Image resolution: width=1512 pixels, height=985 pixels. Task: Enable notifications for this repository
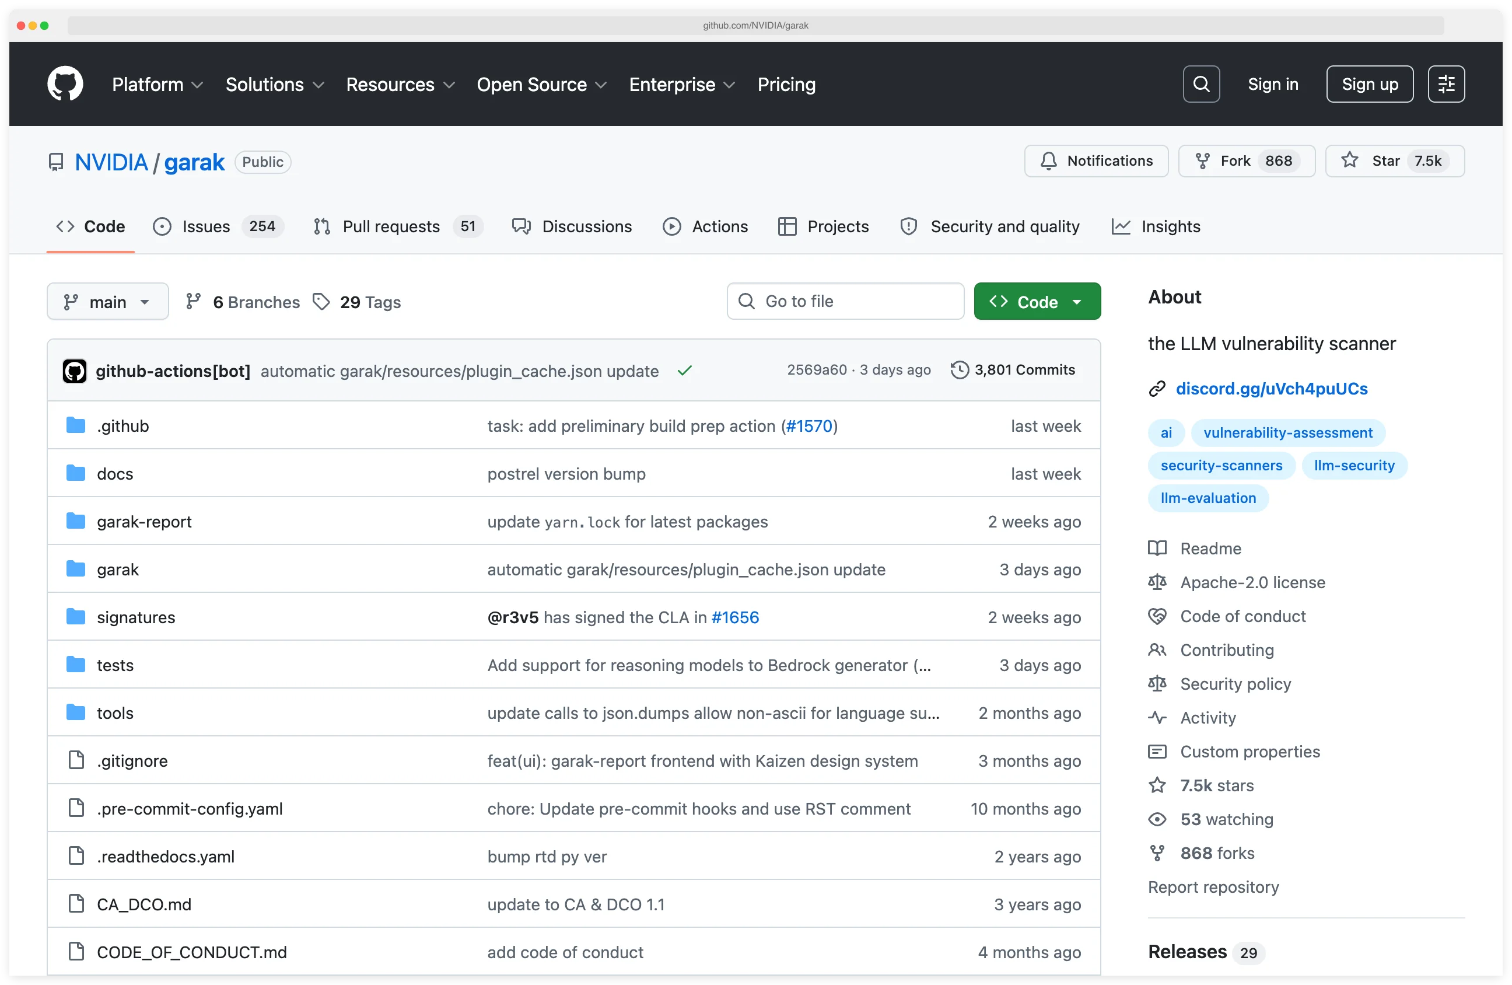(1096, 161)
